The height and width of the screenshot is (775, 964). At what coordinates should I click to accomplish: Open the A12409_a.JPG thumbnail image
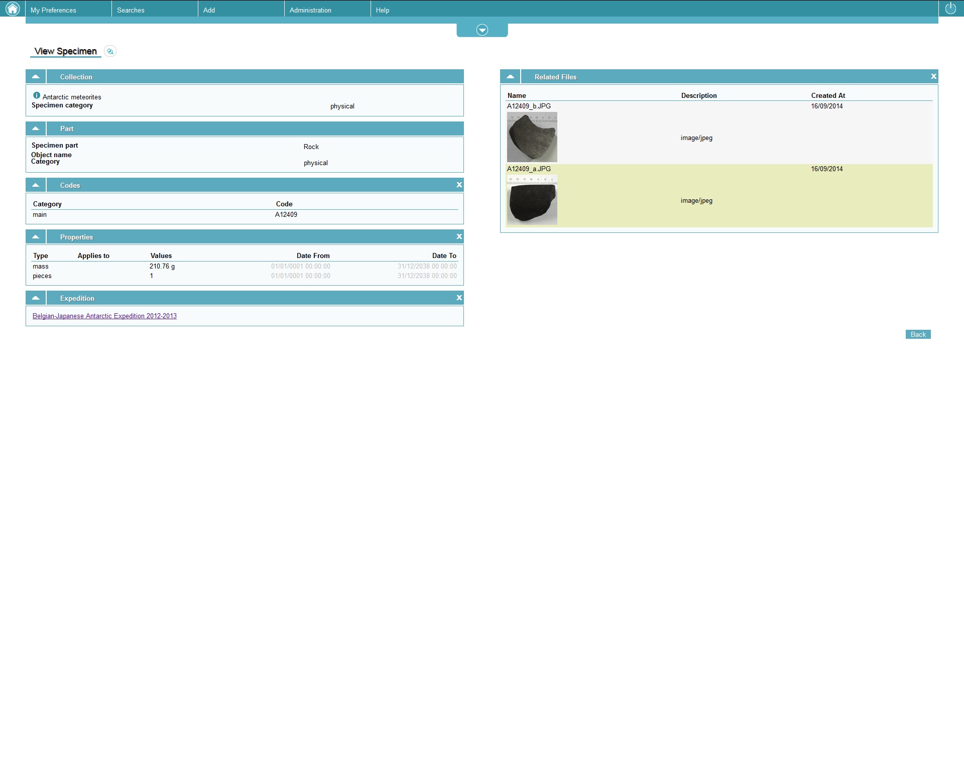click(x=532, y=200)
